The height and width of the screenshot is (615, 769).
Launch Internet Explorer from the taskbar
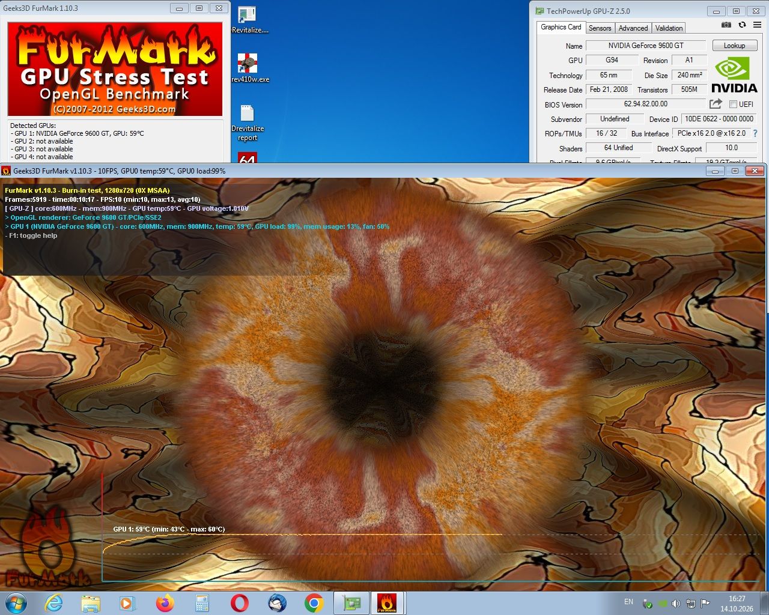[54, 602]
